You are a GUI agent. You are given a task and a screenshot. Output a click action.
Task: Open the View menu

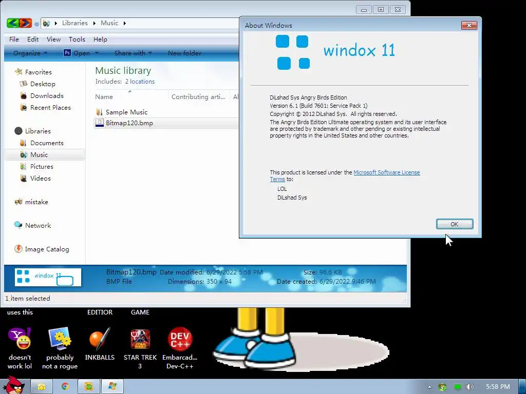pos(53,39)
